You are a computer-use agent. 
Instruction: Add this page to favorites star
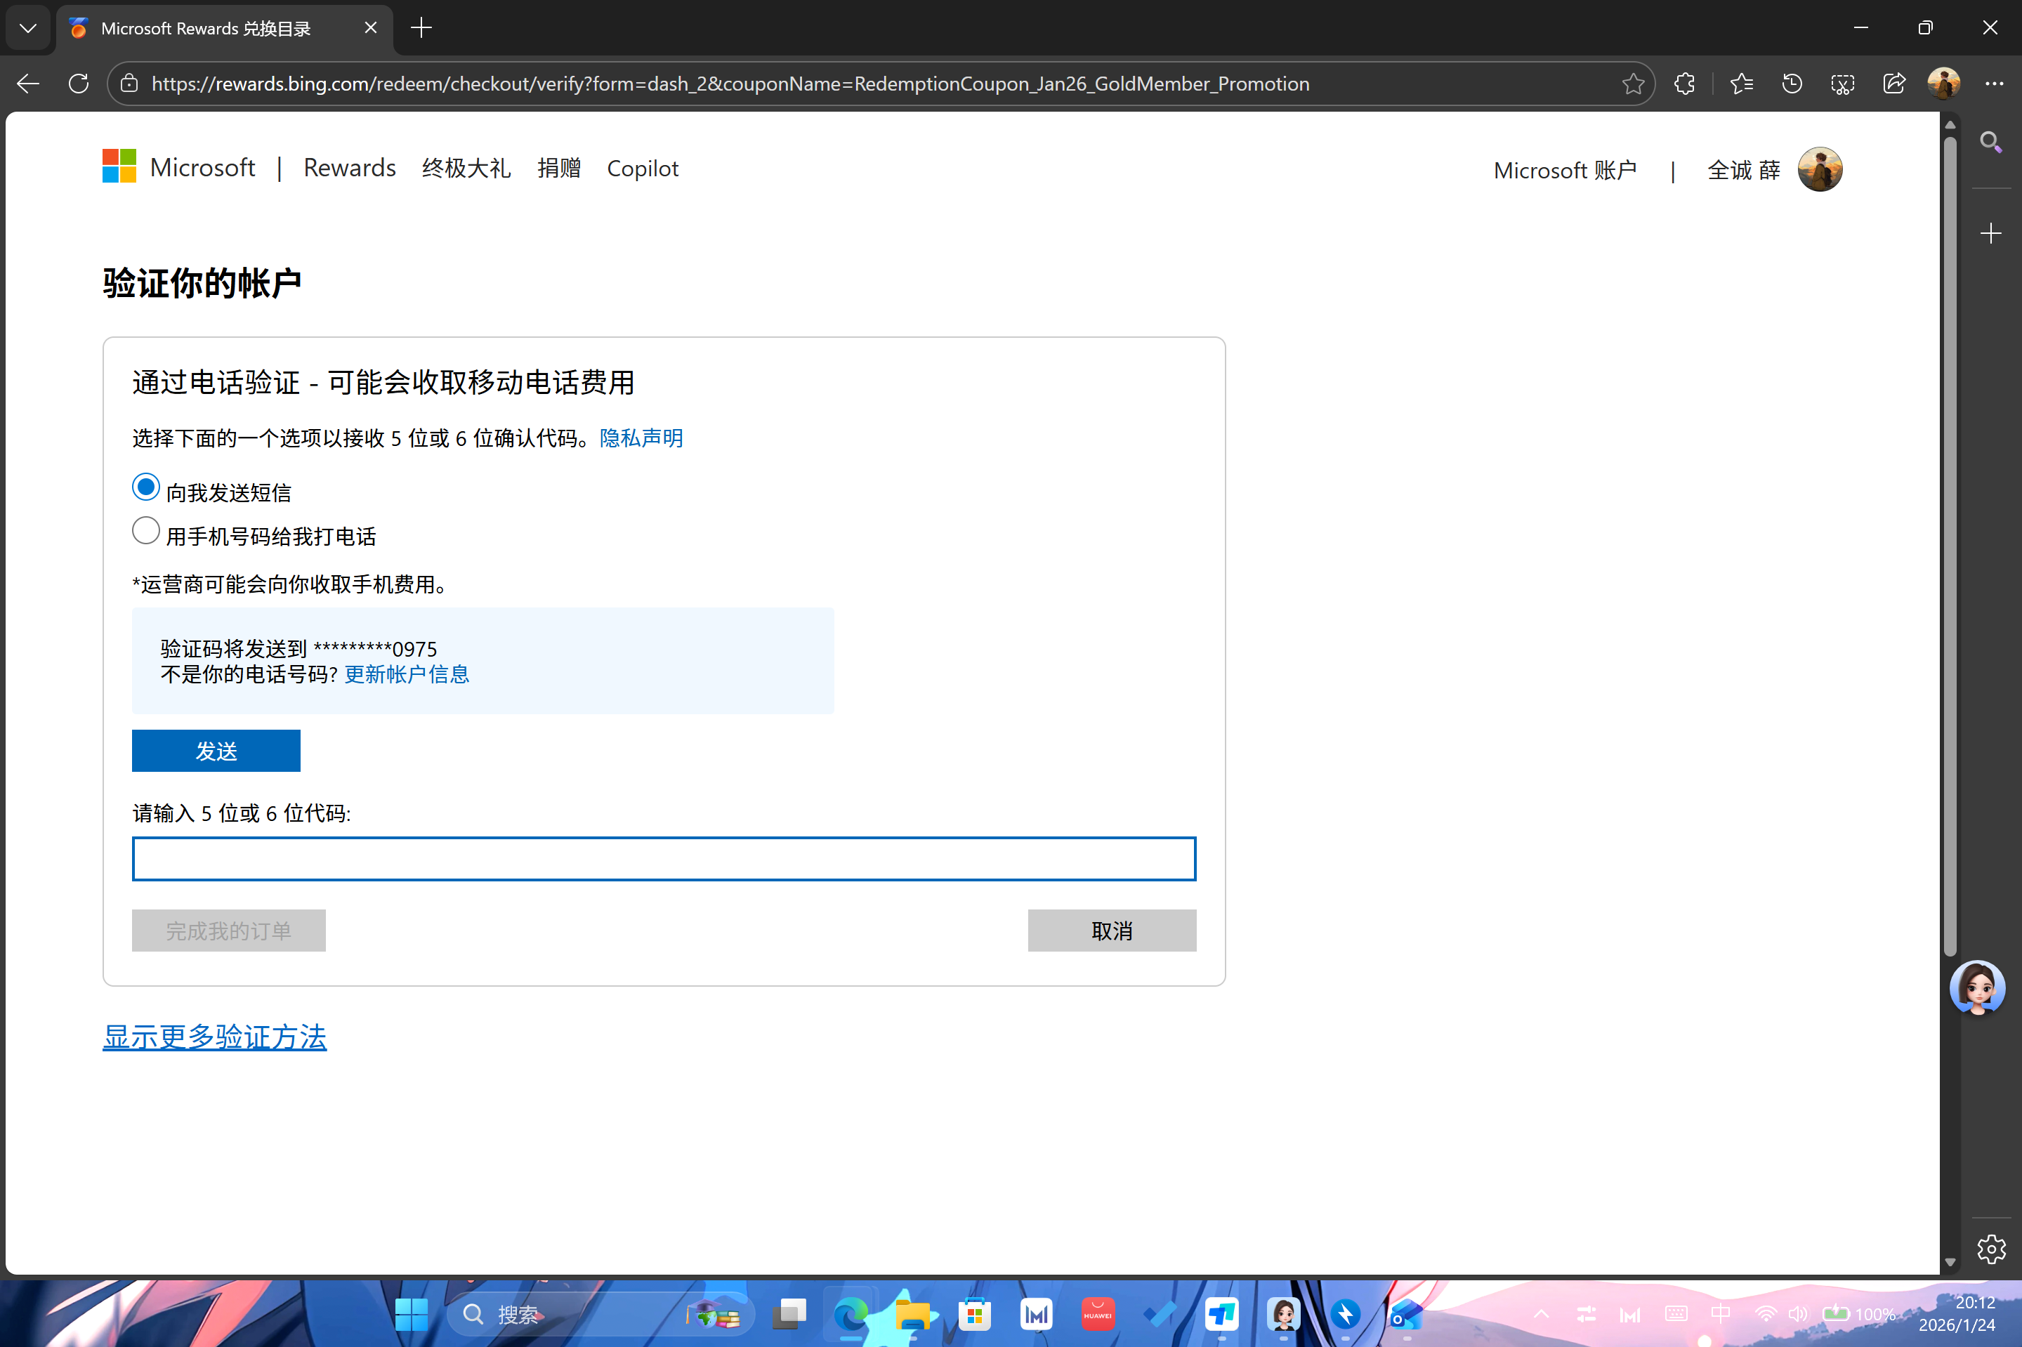[1633, 84]
